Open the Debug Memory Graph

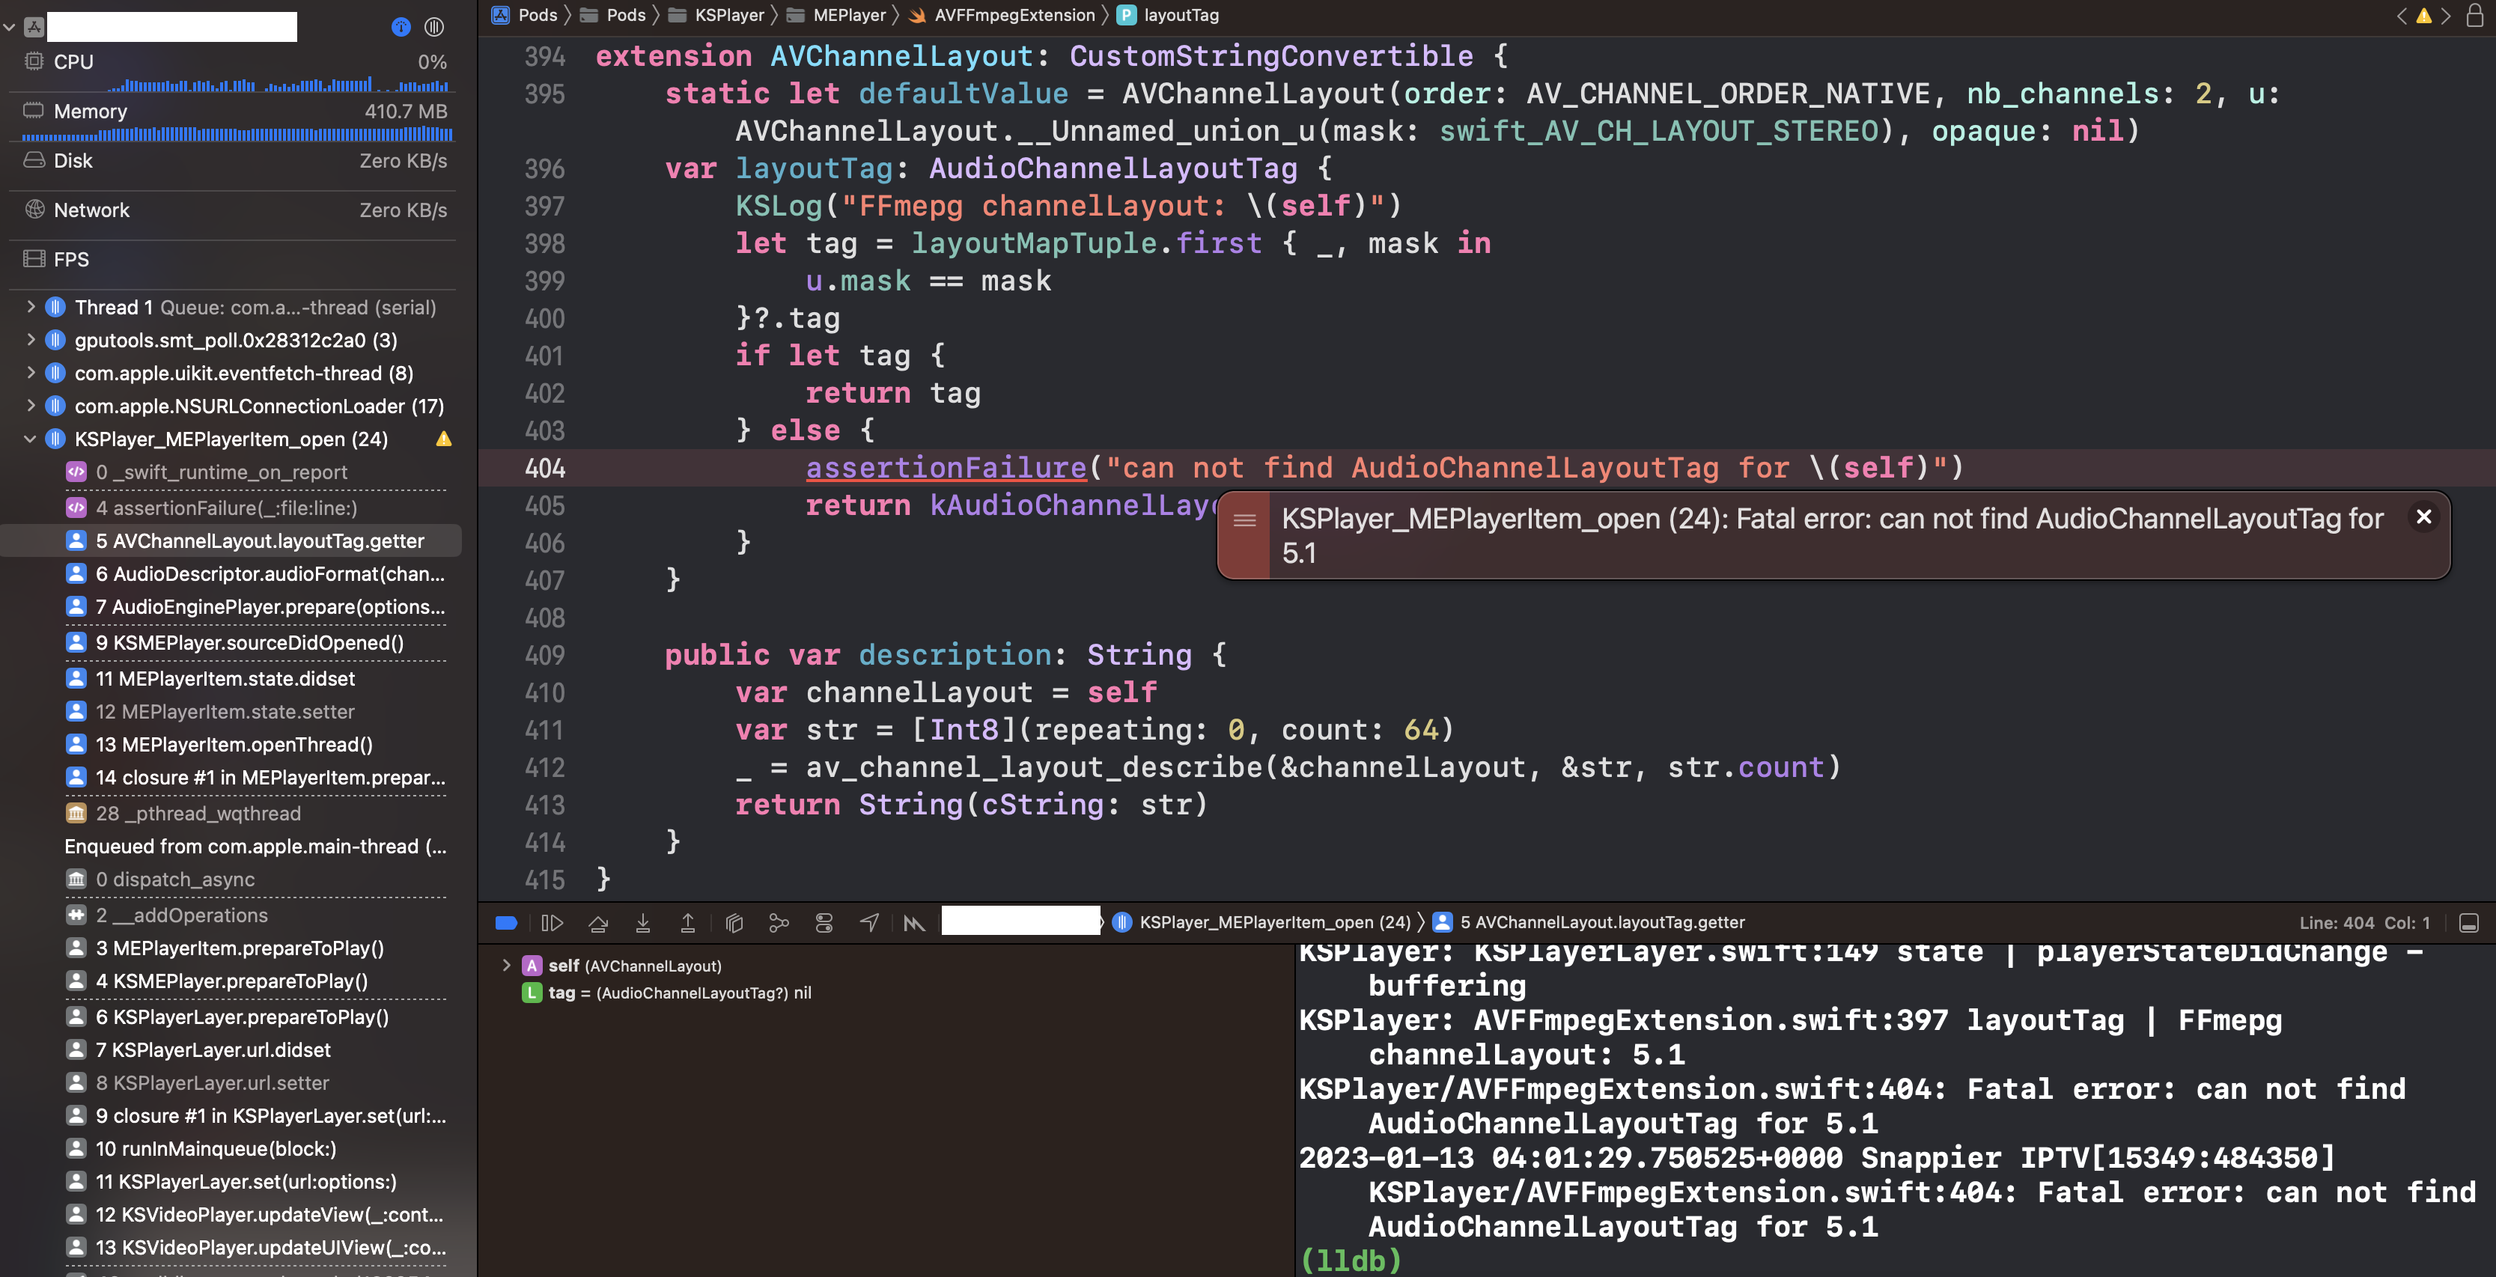[779, 922]
